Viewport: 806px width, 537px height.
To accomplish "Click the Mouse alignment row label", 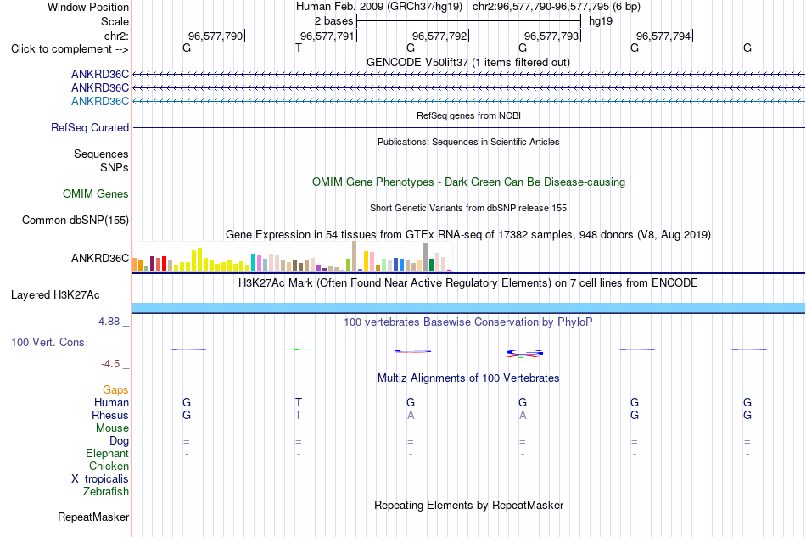I will (112, 428).
